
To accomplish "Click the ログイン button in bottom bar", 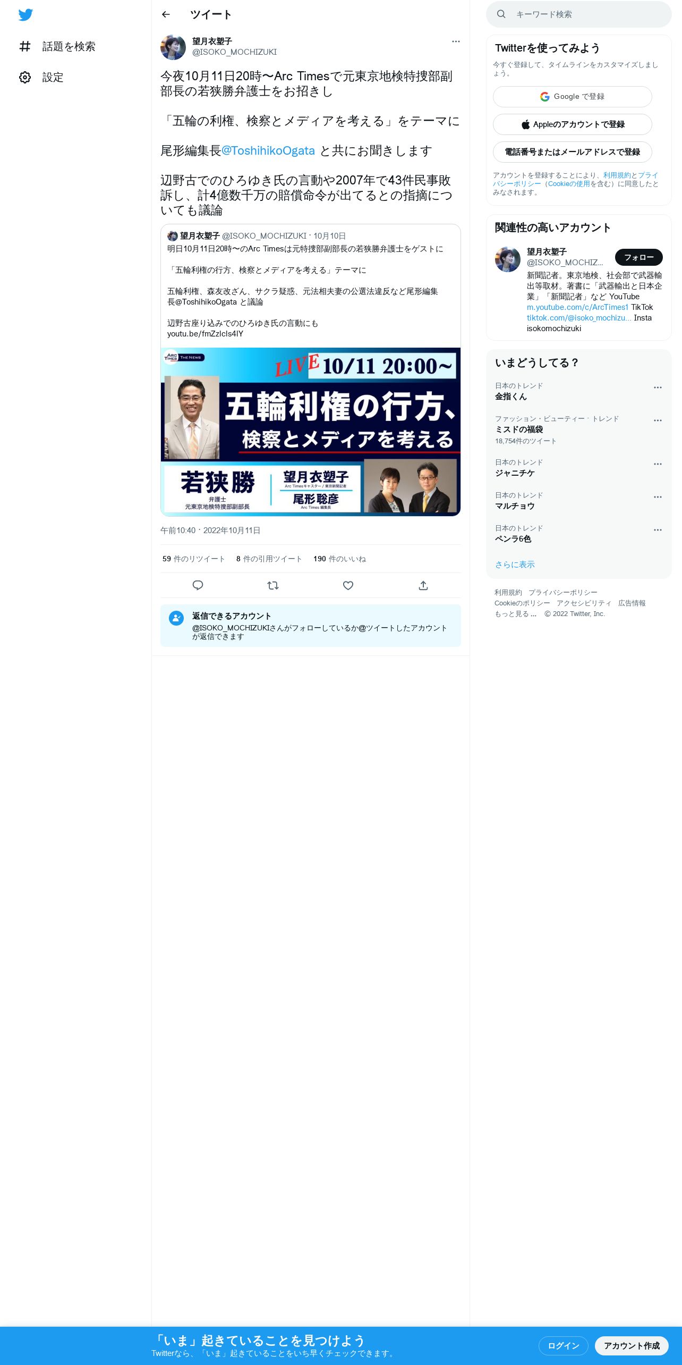I will pos(564,1346).
